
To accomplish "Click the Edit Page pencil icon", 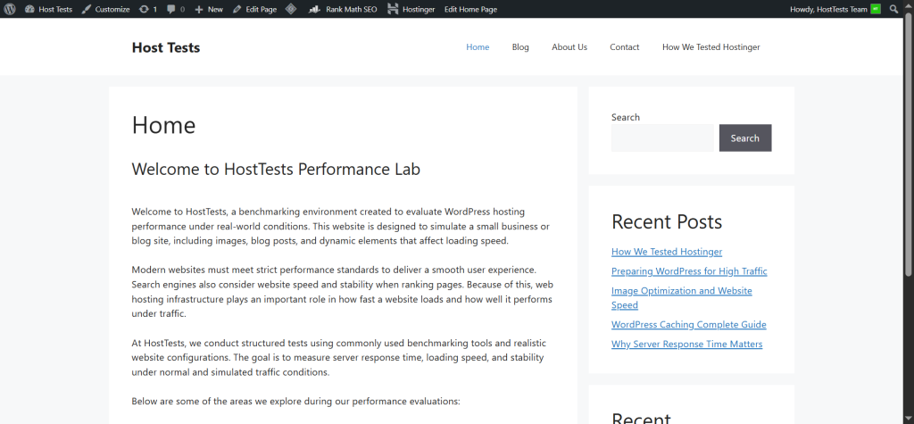I will (237, 9).
